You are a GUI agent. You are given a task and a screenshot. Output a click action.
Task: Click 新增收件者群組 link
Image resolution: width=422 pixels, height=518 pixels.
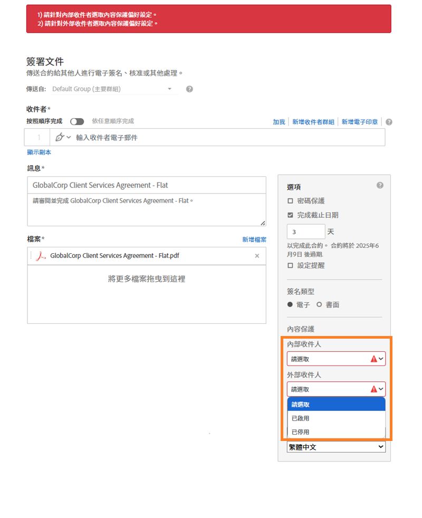[x=313, y=122]
